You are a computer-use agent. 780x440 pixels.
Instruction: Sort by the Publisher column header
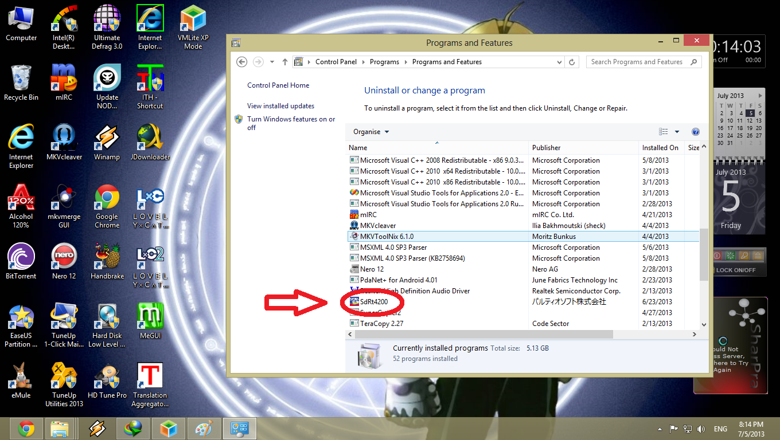click(584, 147)
